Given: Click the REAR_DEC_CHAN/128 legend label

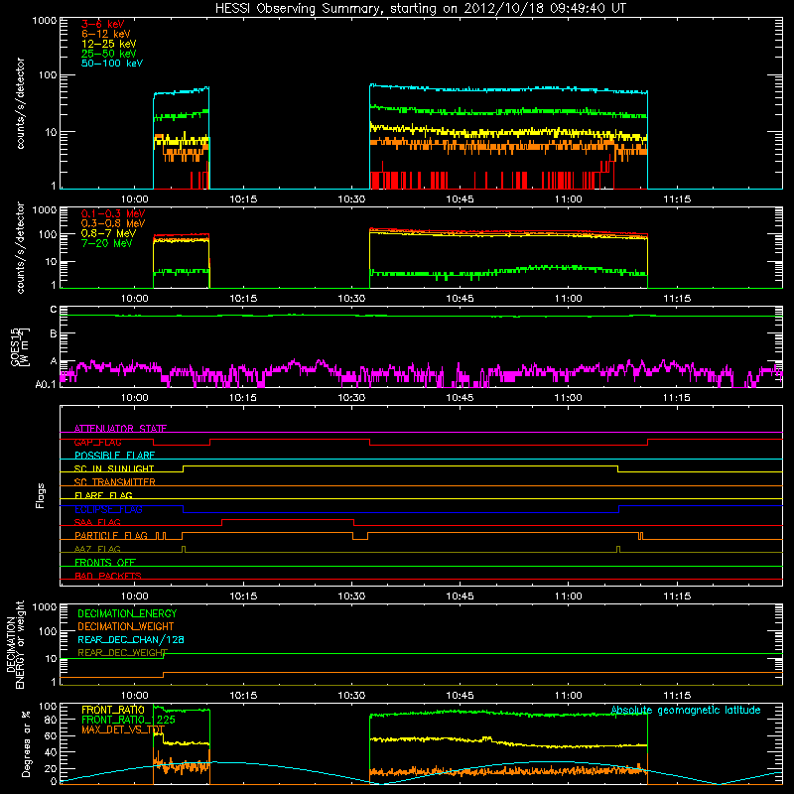Looking at the screenshot, I should [131, 639].
